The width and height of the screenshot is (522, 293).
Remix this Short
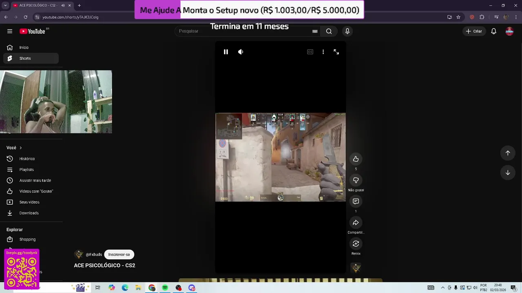coord(356,243)
